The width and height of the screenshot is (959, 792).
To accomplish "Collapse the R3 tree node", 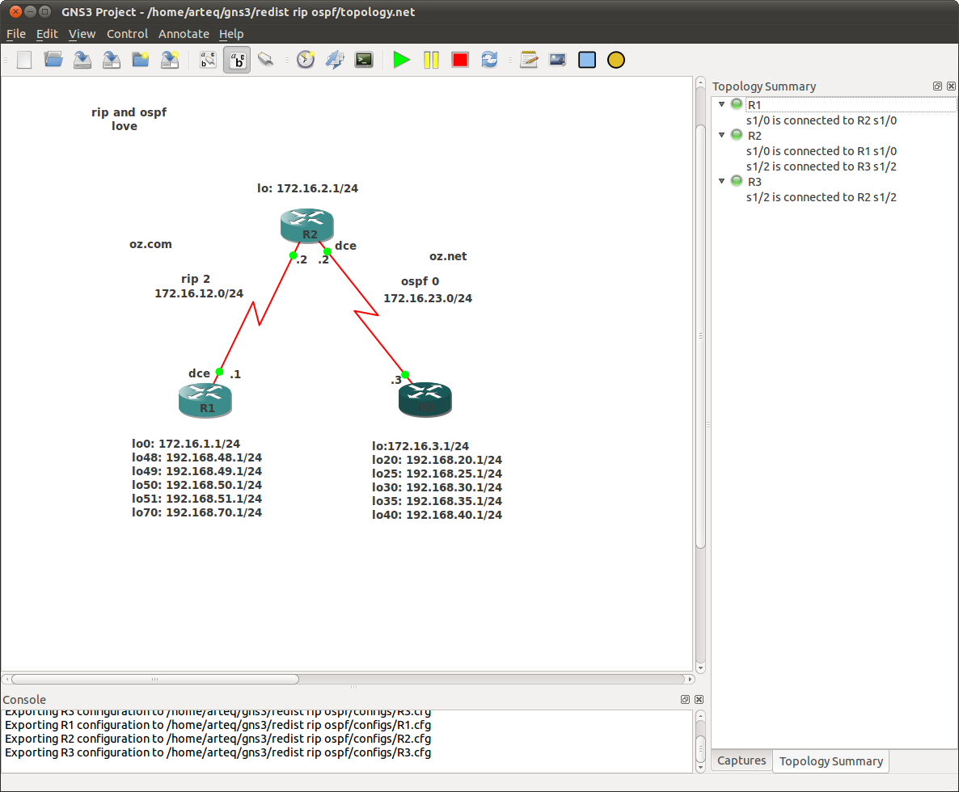I will point(721,181).
